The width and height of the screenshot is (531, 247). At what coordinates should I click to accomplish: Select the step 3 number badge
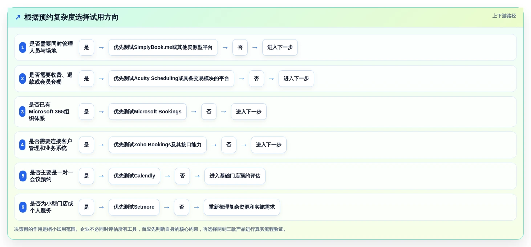(x=23, y=112)
